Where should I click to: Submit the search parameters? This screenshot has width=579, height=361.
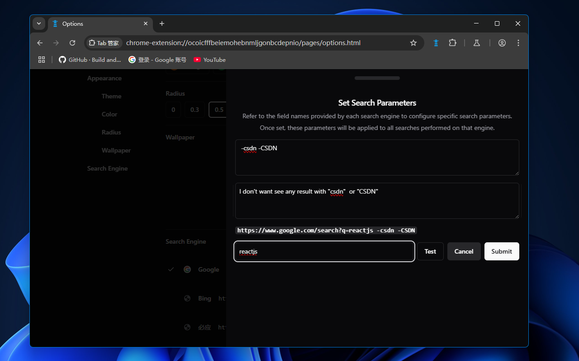502,251
